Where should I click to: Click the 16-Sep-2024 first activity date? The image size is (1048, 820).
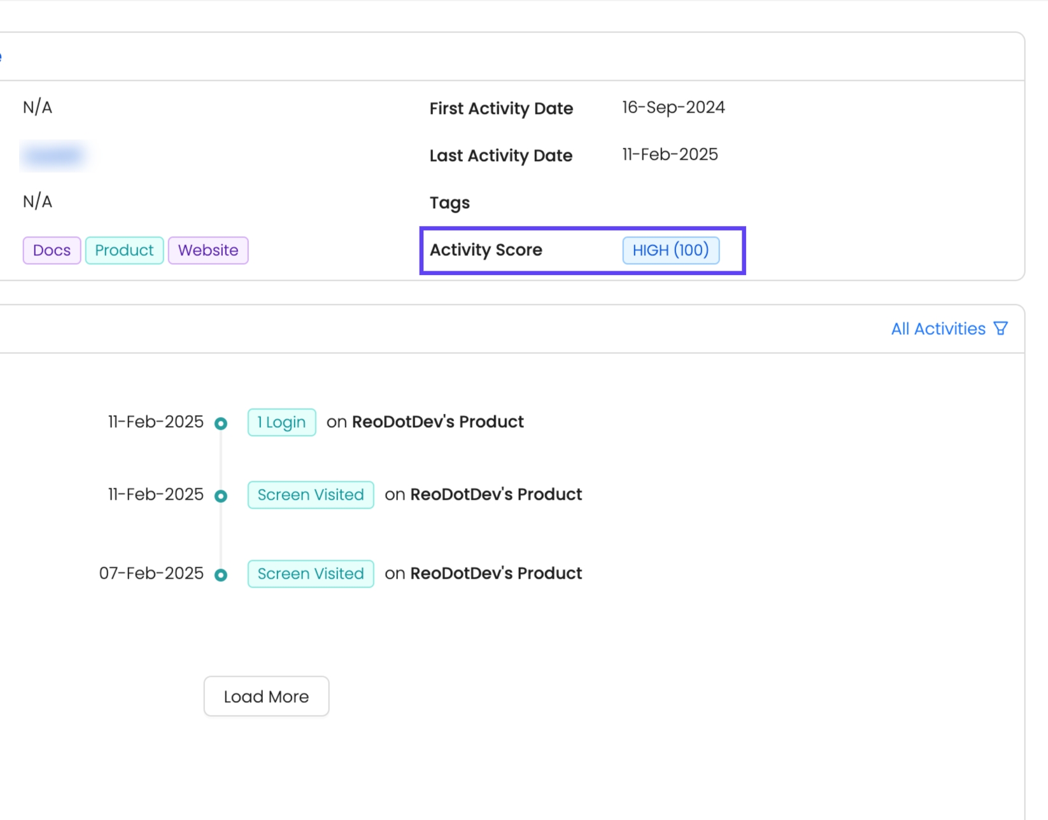(673, 108)
